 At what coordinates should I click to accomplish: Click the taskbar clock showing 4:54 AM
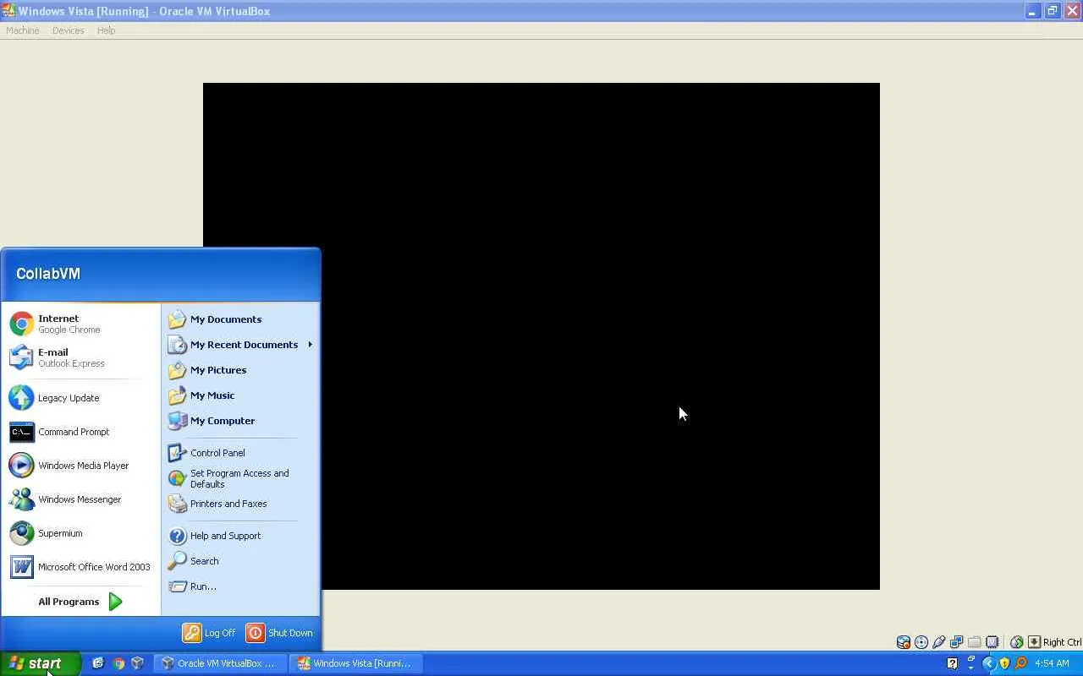click(x=1052, y=663)
